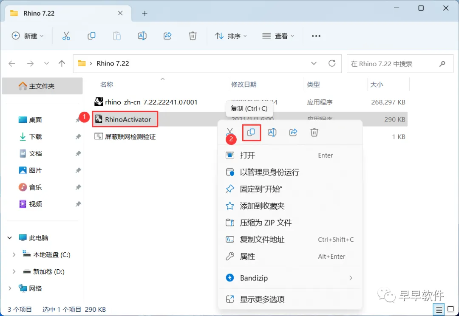Choose 以管理员身份运行
The height and width of the screenshot is (316, 459).
pyautogui.click(x=290, y=172)
